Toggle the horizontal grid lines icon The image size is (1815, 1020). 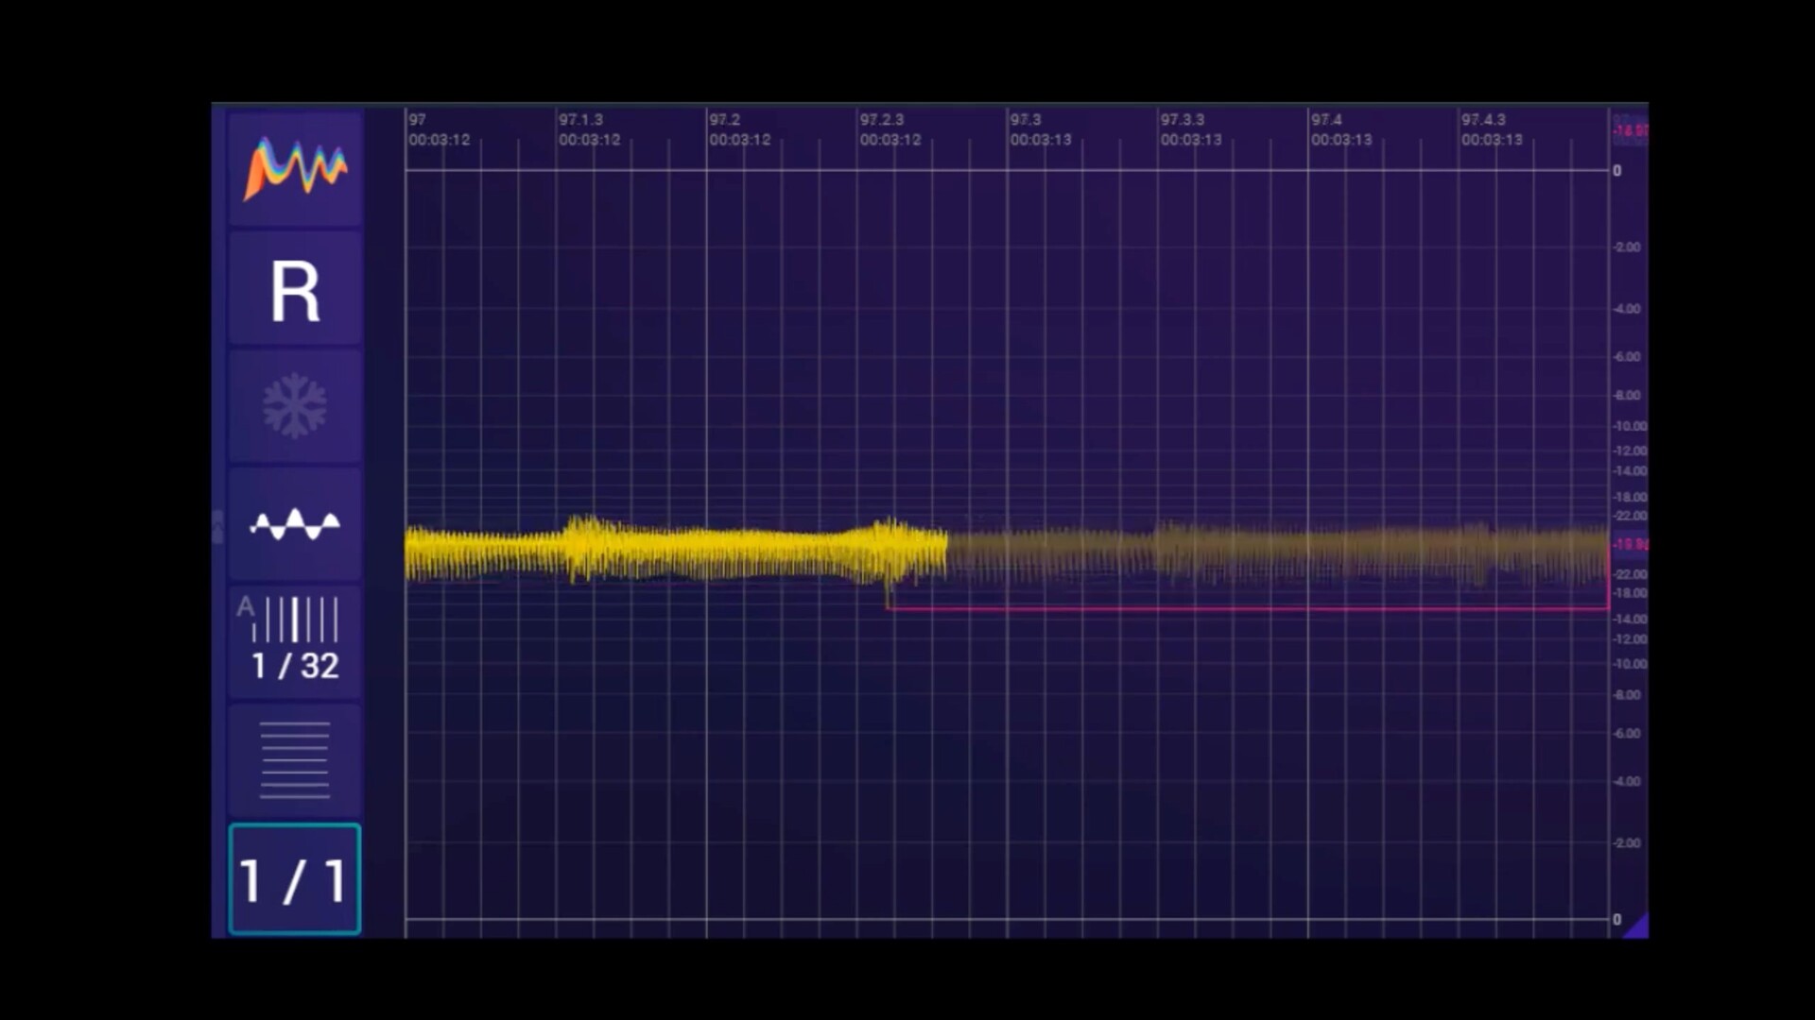click(x=295, y=760)
